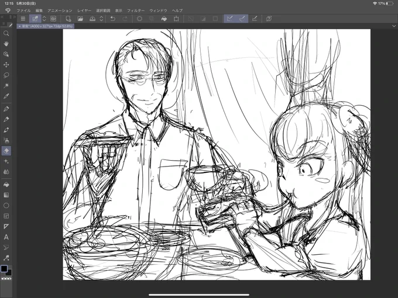Open the ファイル menu
The height and width of the screenshot is (298, 398).
pos(23,11)
